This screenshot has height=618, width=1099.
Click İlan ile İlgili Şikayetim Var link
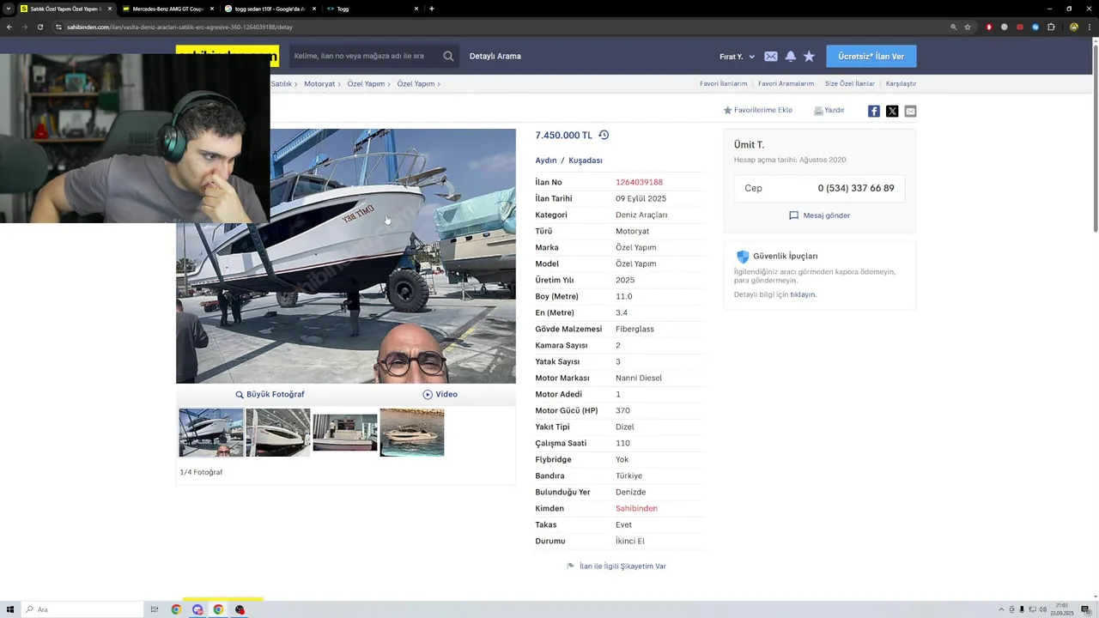tap(622, 566)
